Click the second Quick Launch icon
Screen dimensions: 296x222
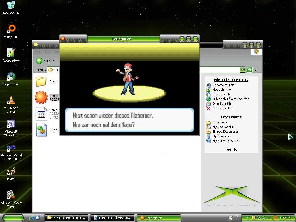tap(38, 218)
